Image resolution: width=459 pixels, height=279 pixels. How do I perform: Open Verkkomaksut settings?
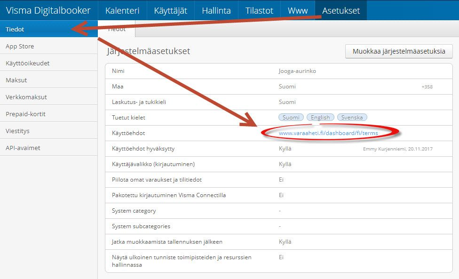click(26, 96)
